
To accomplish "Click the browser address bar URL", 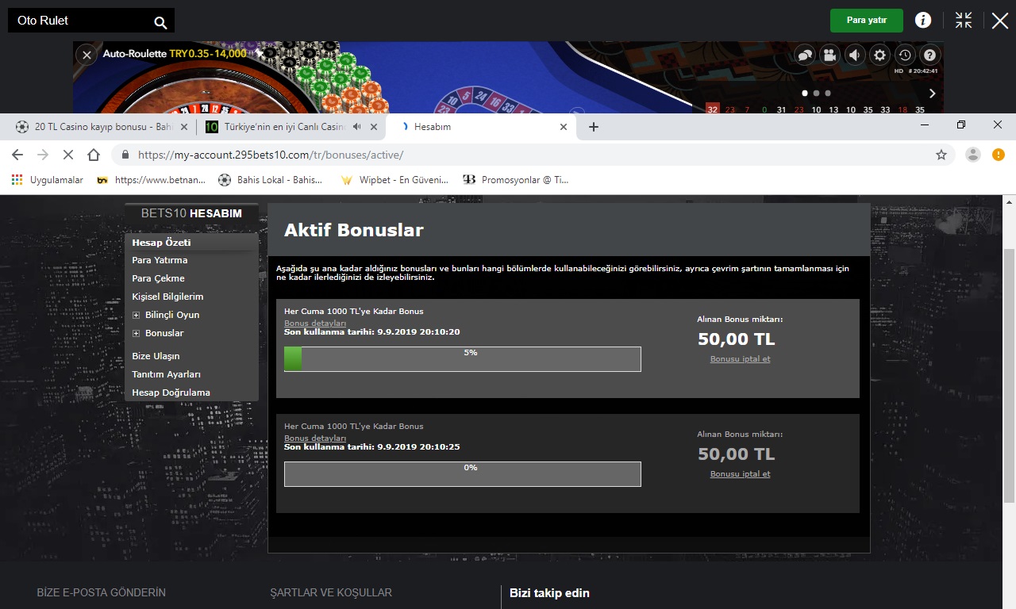I will [x=270, y=155].
